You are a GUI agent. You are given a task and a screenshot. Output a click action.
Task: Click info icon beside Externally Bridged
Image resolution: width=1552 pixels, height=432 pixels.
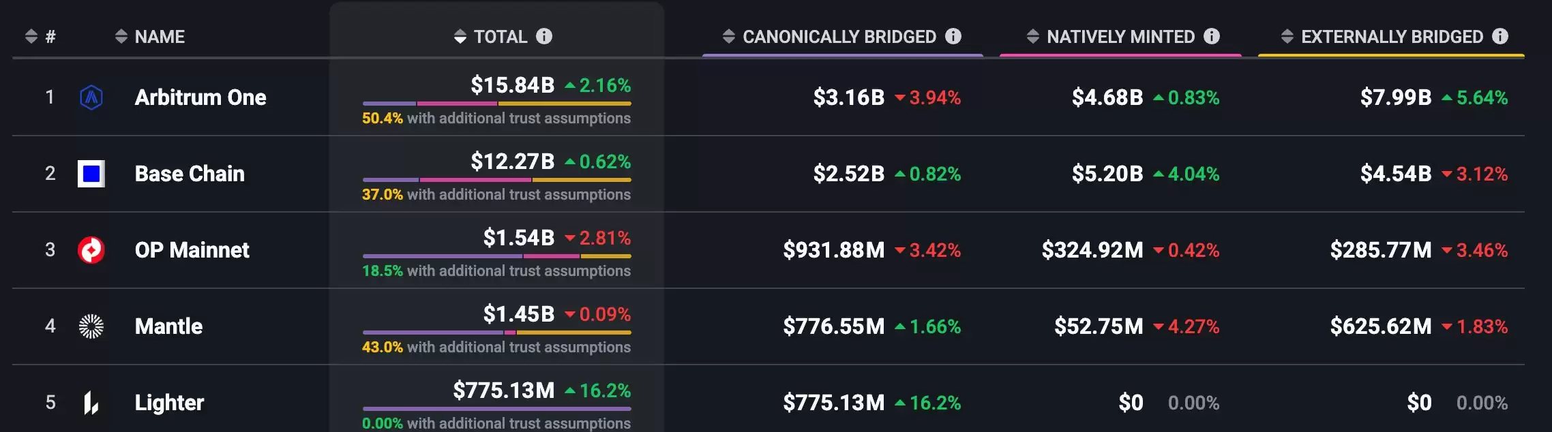(x=1500, y=36)
